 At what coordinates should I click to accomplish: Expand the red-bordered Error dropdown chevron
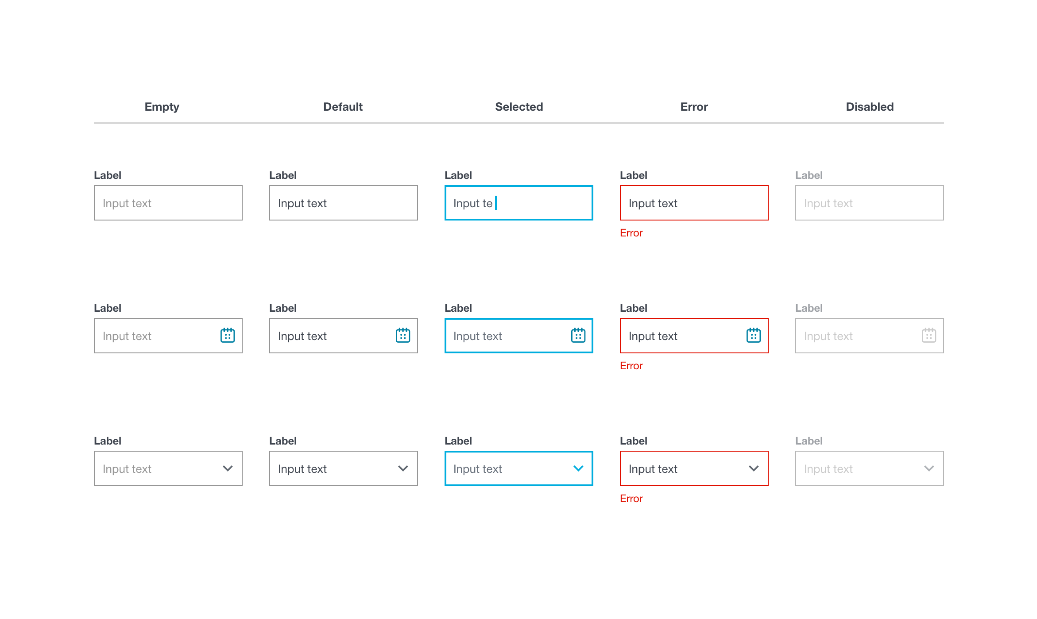(754, 468)
